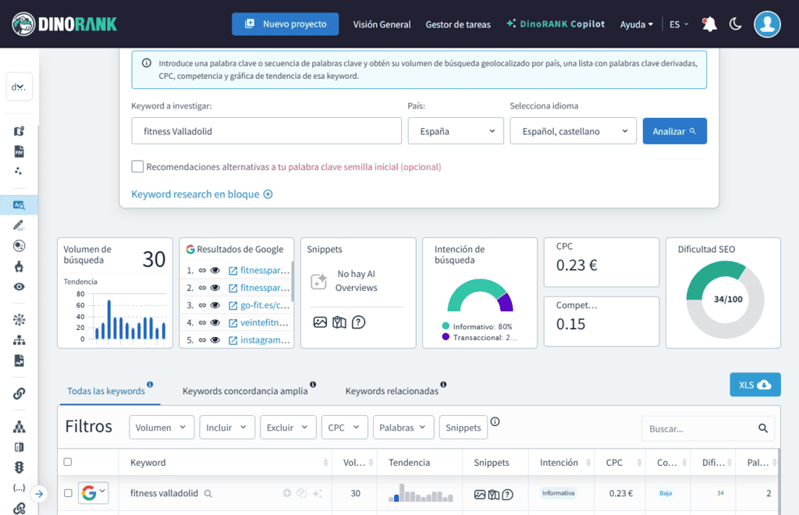Toggle dark mode with the moon icon
Screen dimensions: 799x515
click(735, 24)
